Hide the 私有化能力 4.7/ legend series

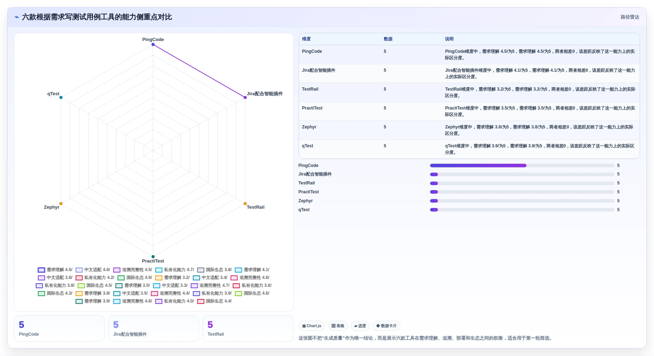click(x=175, y=270)
